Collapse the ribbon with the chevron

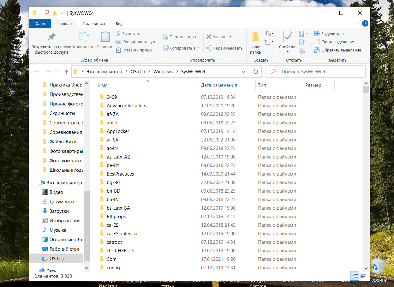point(357,24)
